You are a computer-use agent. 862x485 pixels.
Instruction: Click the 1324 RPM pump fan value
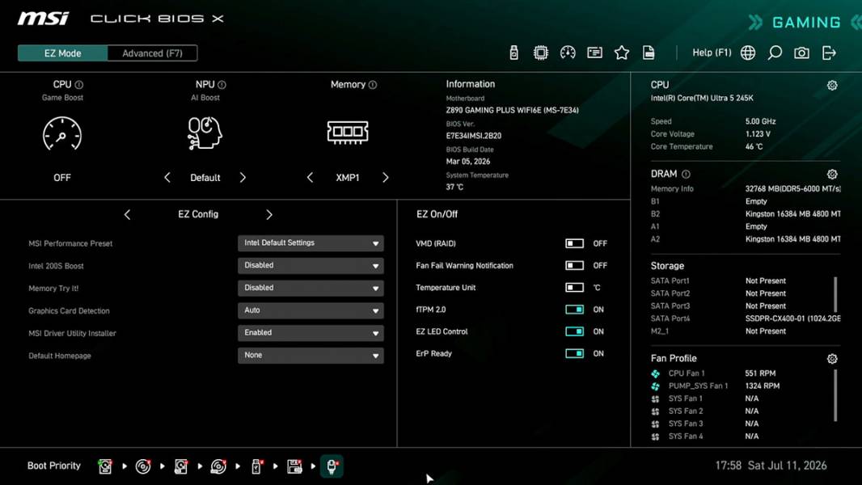[762, 386]
